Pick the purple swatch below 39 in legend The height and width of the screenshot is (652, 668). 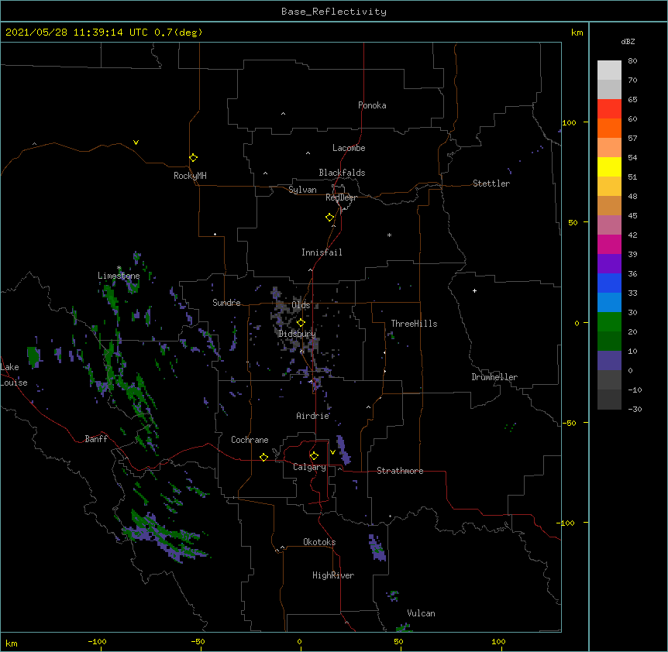click(609, 264)
